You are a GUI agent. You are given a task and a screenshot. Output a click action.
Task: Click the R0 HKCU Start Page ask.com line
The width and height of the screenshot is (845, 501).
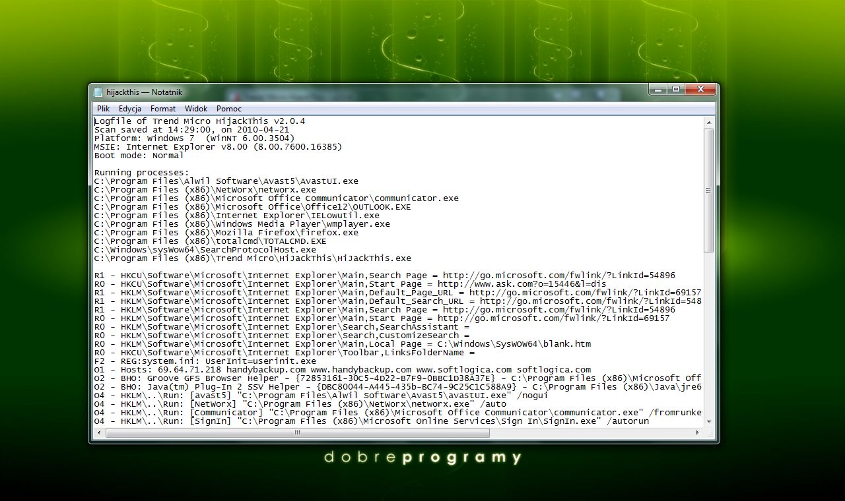(x=350, y=284)
